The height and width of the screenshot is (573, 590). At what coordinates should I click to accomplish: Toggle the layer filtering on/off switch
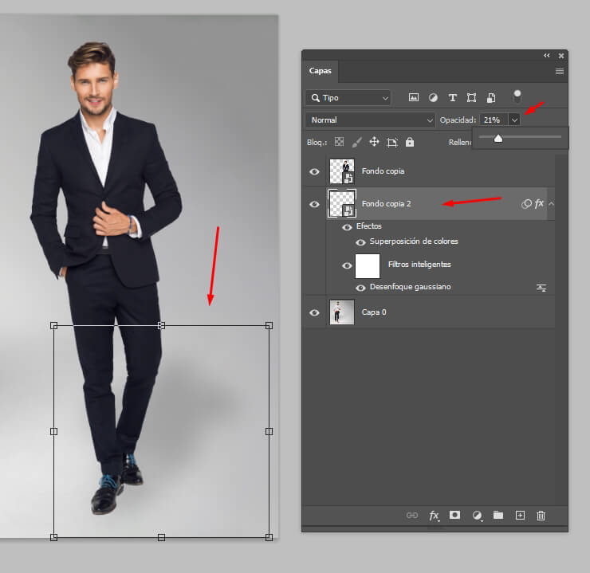517,96
